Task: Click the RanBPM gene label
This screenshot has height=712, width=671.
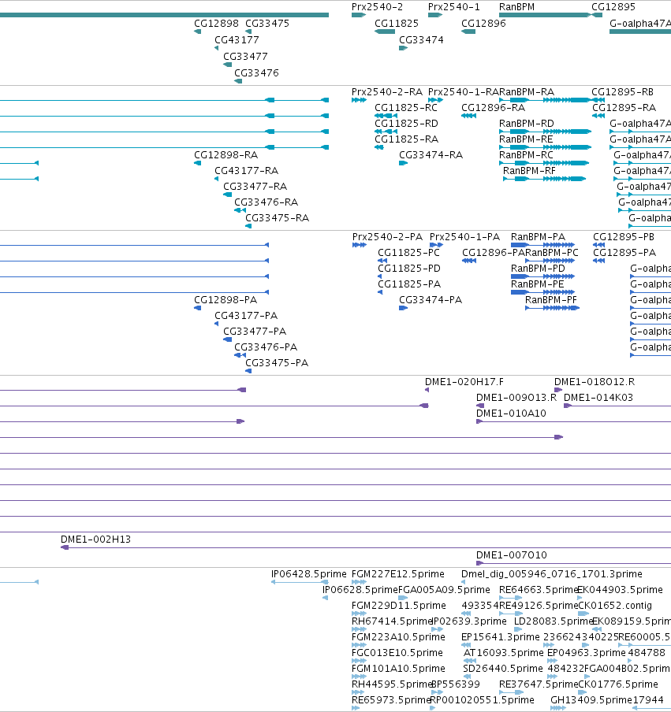Action: point(516,7)
